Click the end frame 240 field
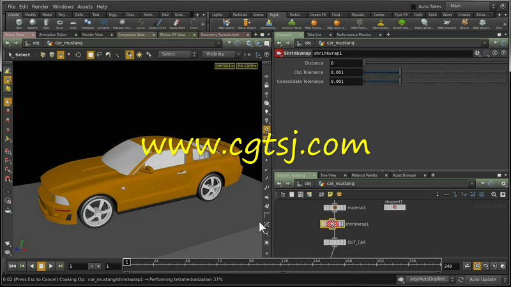 pos(450,266)
